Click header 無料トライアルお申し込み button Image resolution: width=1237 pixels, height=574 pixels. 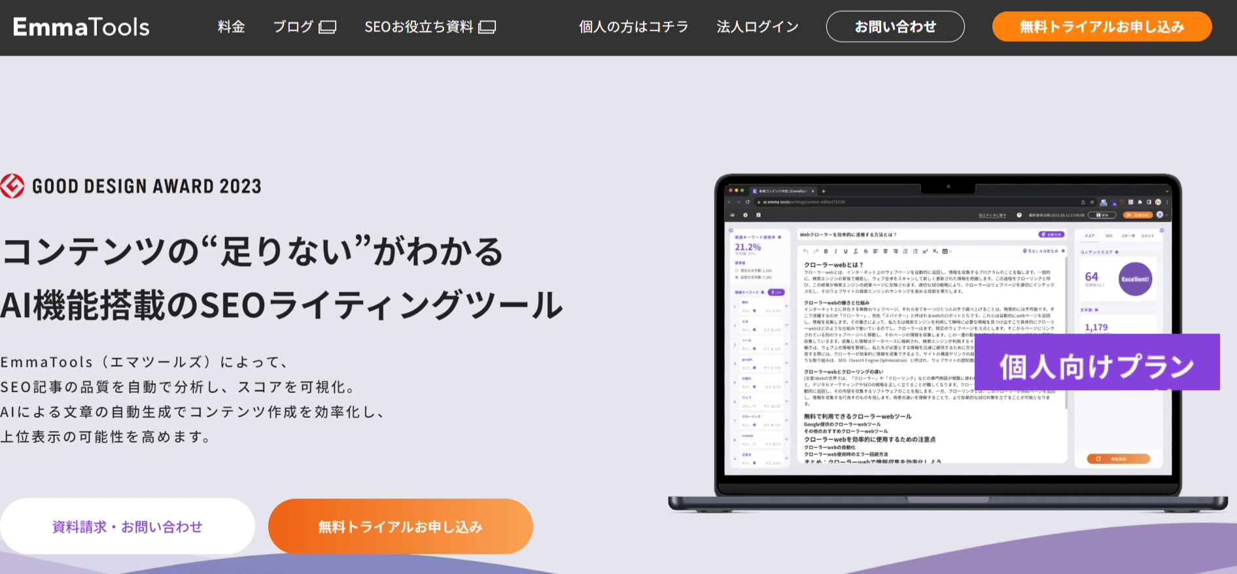[1102, 27]
